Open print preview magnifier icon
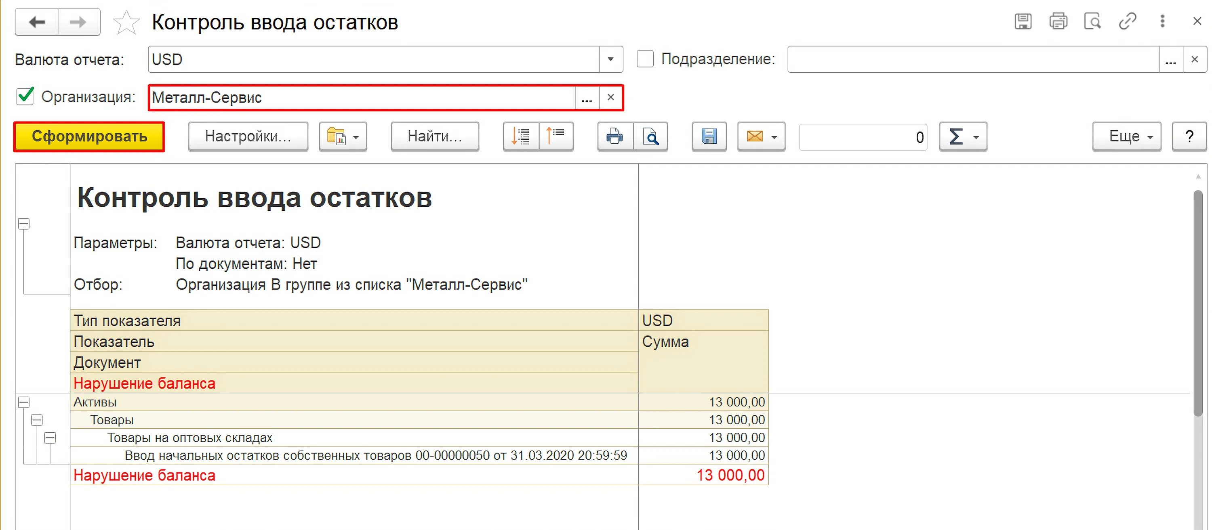This screenshot has width=1212, height=530. 651,137
